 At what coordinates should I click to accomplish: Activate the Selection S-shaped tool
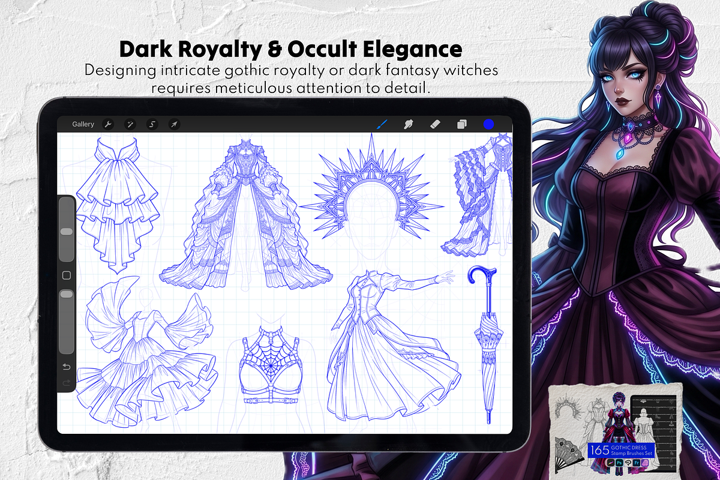(x=152, y=124)
